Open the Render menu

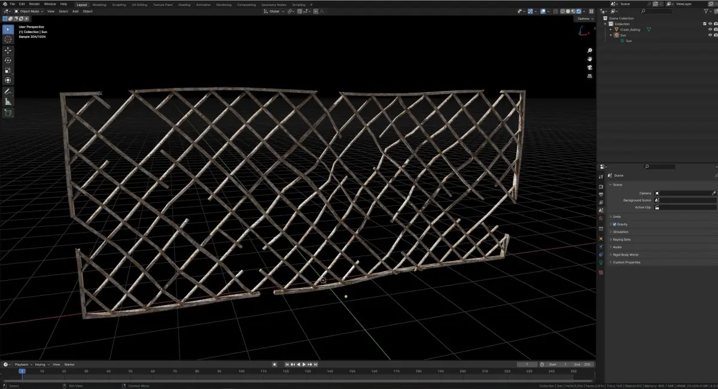(x=34, y=4)
